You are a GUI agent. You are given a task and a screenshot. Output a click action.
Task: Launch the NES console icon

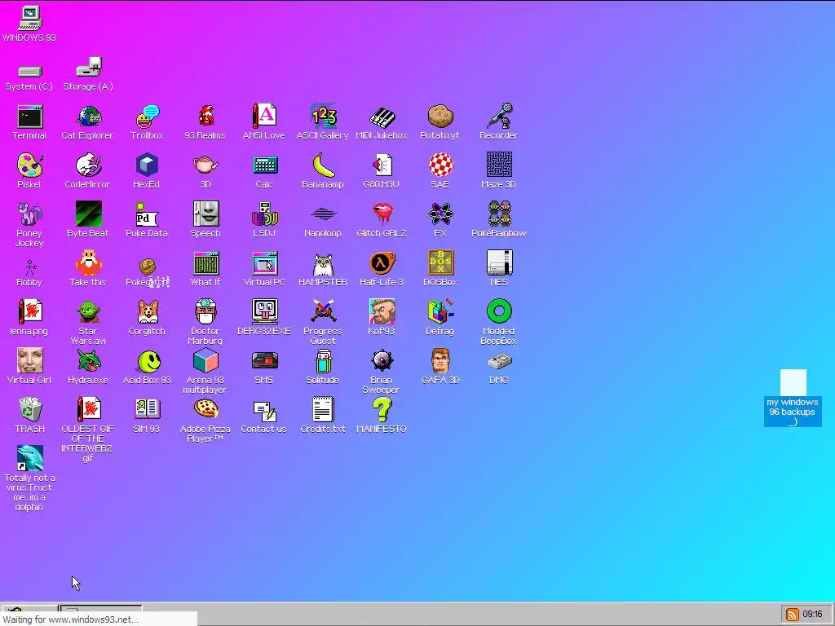tap(499, 263)
